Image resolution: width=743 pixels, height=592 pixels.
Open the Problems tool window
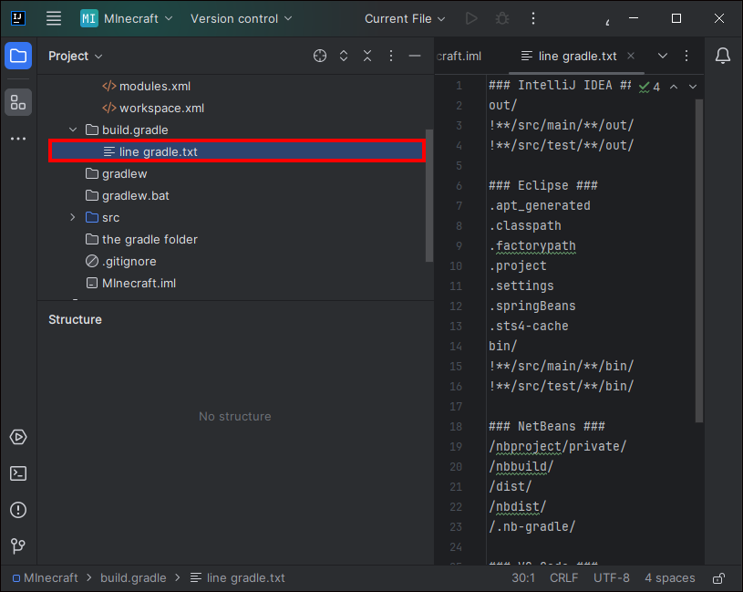[x=18, y=510]
